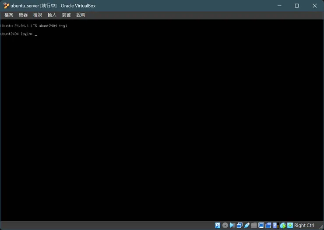Close the ubuntu_server VM window

(314, 6)
